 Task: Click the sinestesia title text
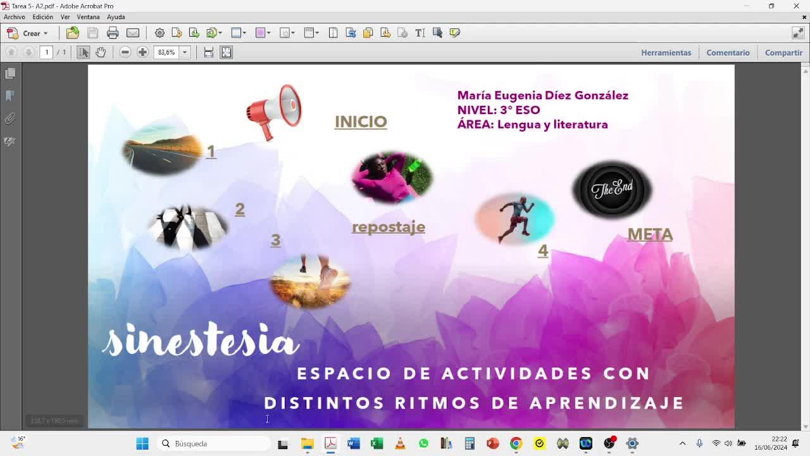tap(201, 341)
